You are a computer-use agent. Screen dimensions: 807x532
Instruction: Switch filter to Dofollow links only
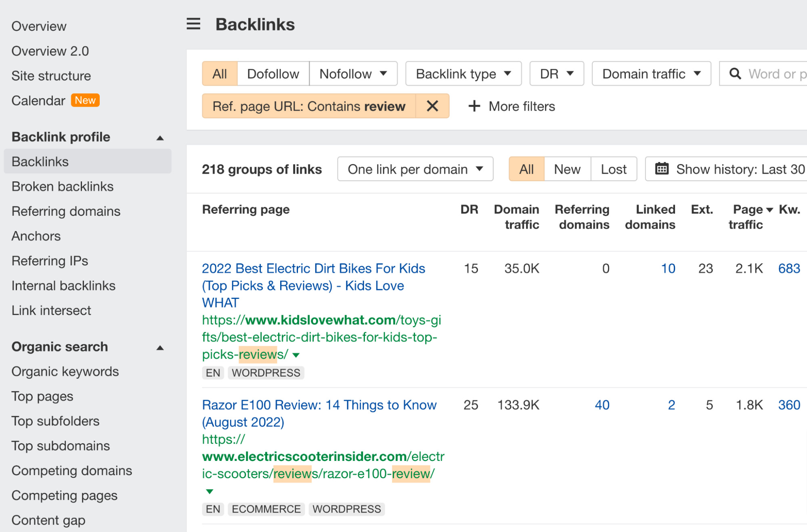pyautogui.click(x=273, y=74)
